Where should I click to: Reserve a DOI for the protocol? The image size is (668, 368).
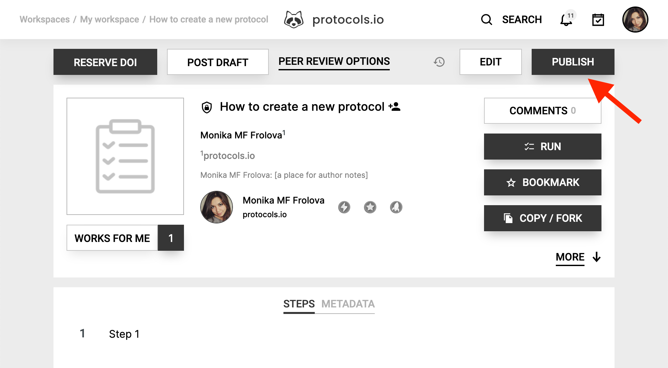pyautogui.click(x=105, y=62)
